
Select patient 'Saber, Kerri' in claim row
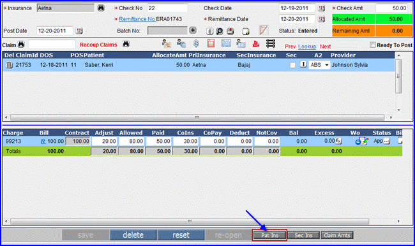99,65
